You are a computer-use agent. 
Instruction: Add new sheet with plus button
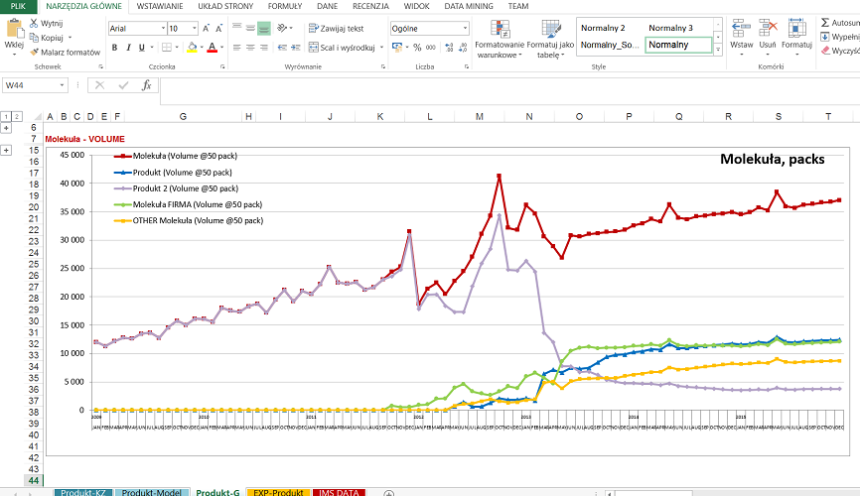click(389, 493)
